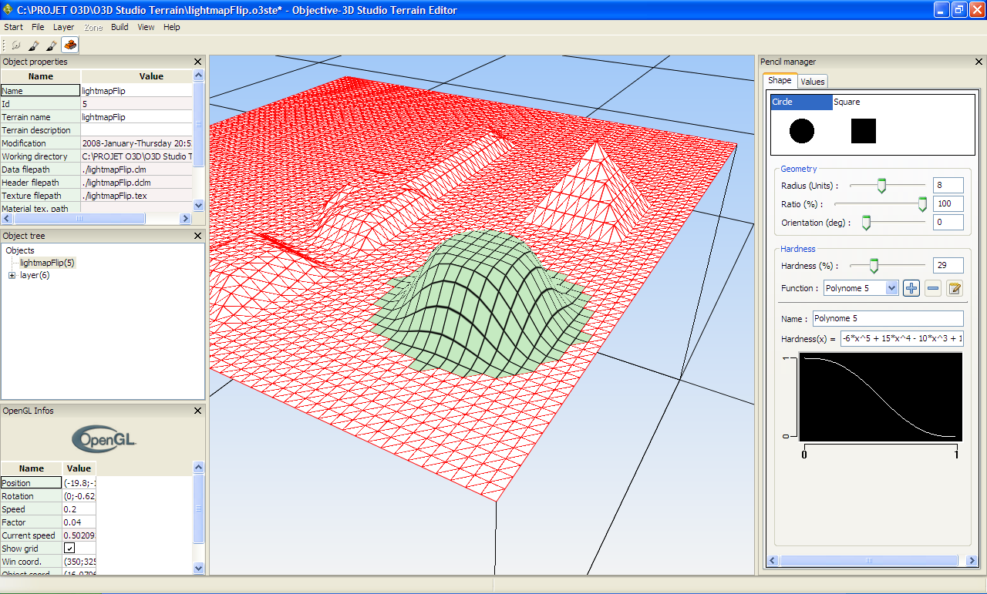
Task: Open the Help menu
Action: point(172,27)
